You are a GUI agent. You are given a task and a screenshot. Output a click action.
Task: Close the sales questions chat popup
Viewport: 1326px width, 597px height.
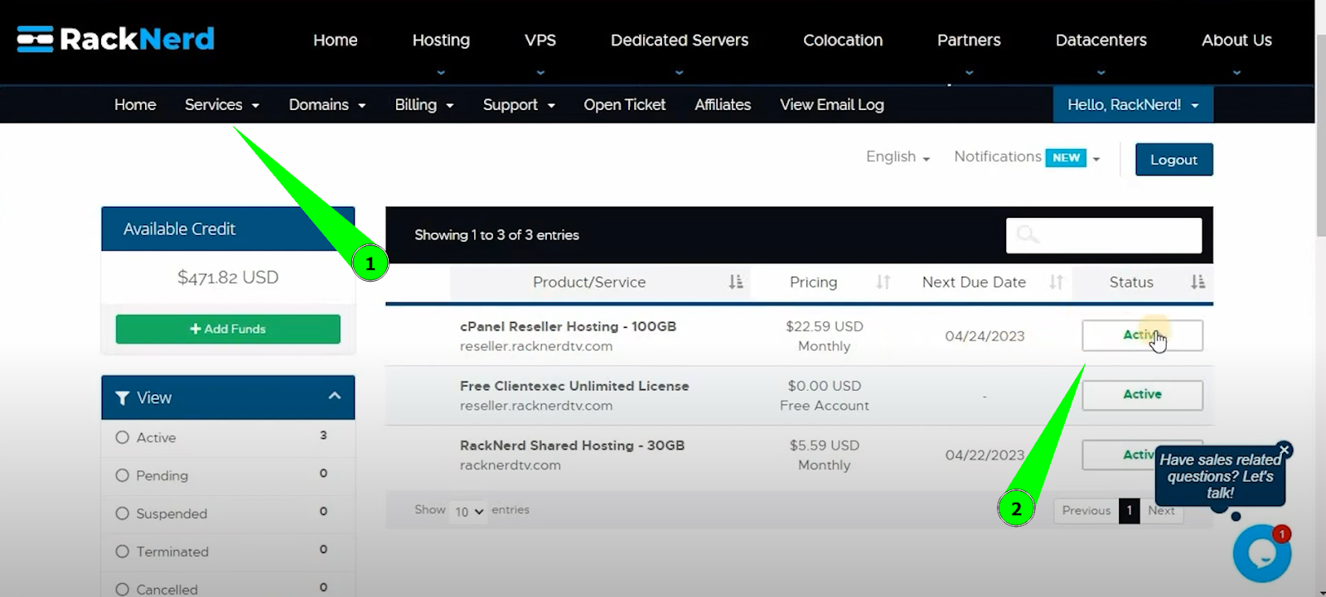click(1285, 450)
